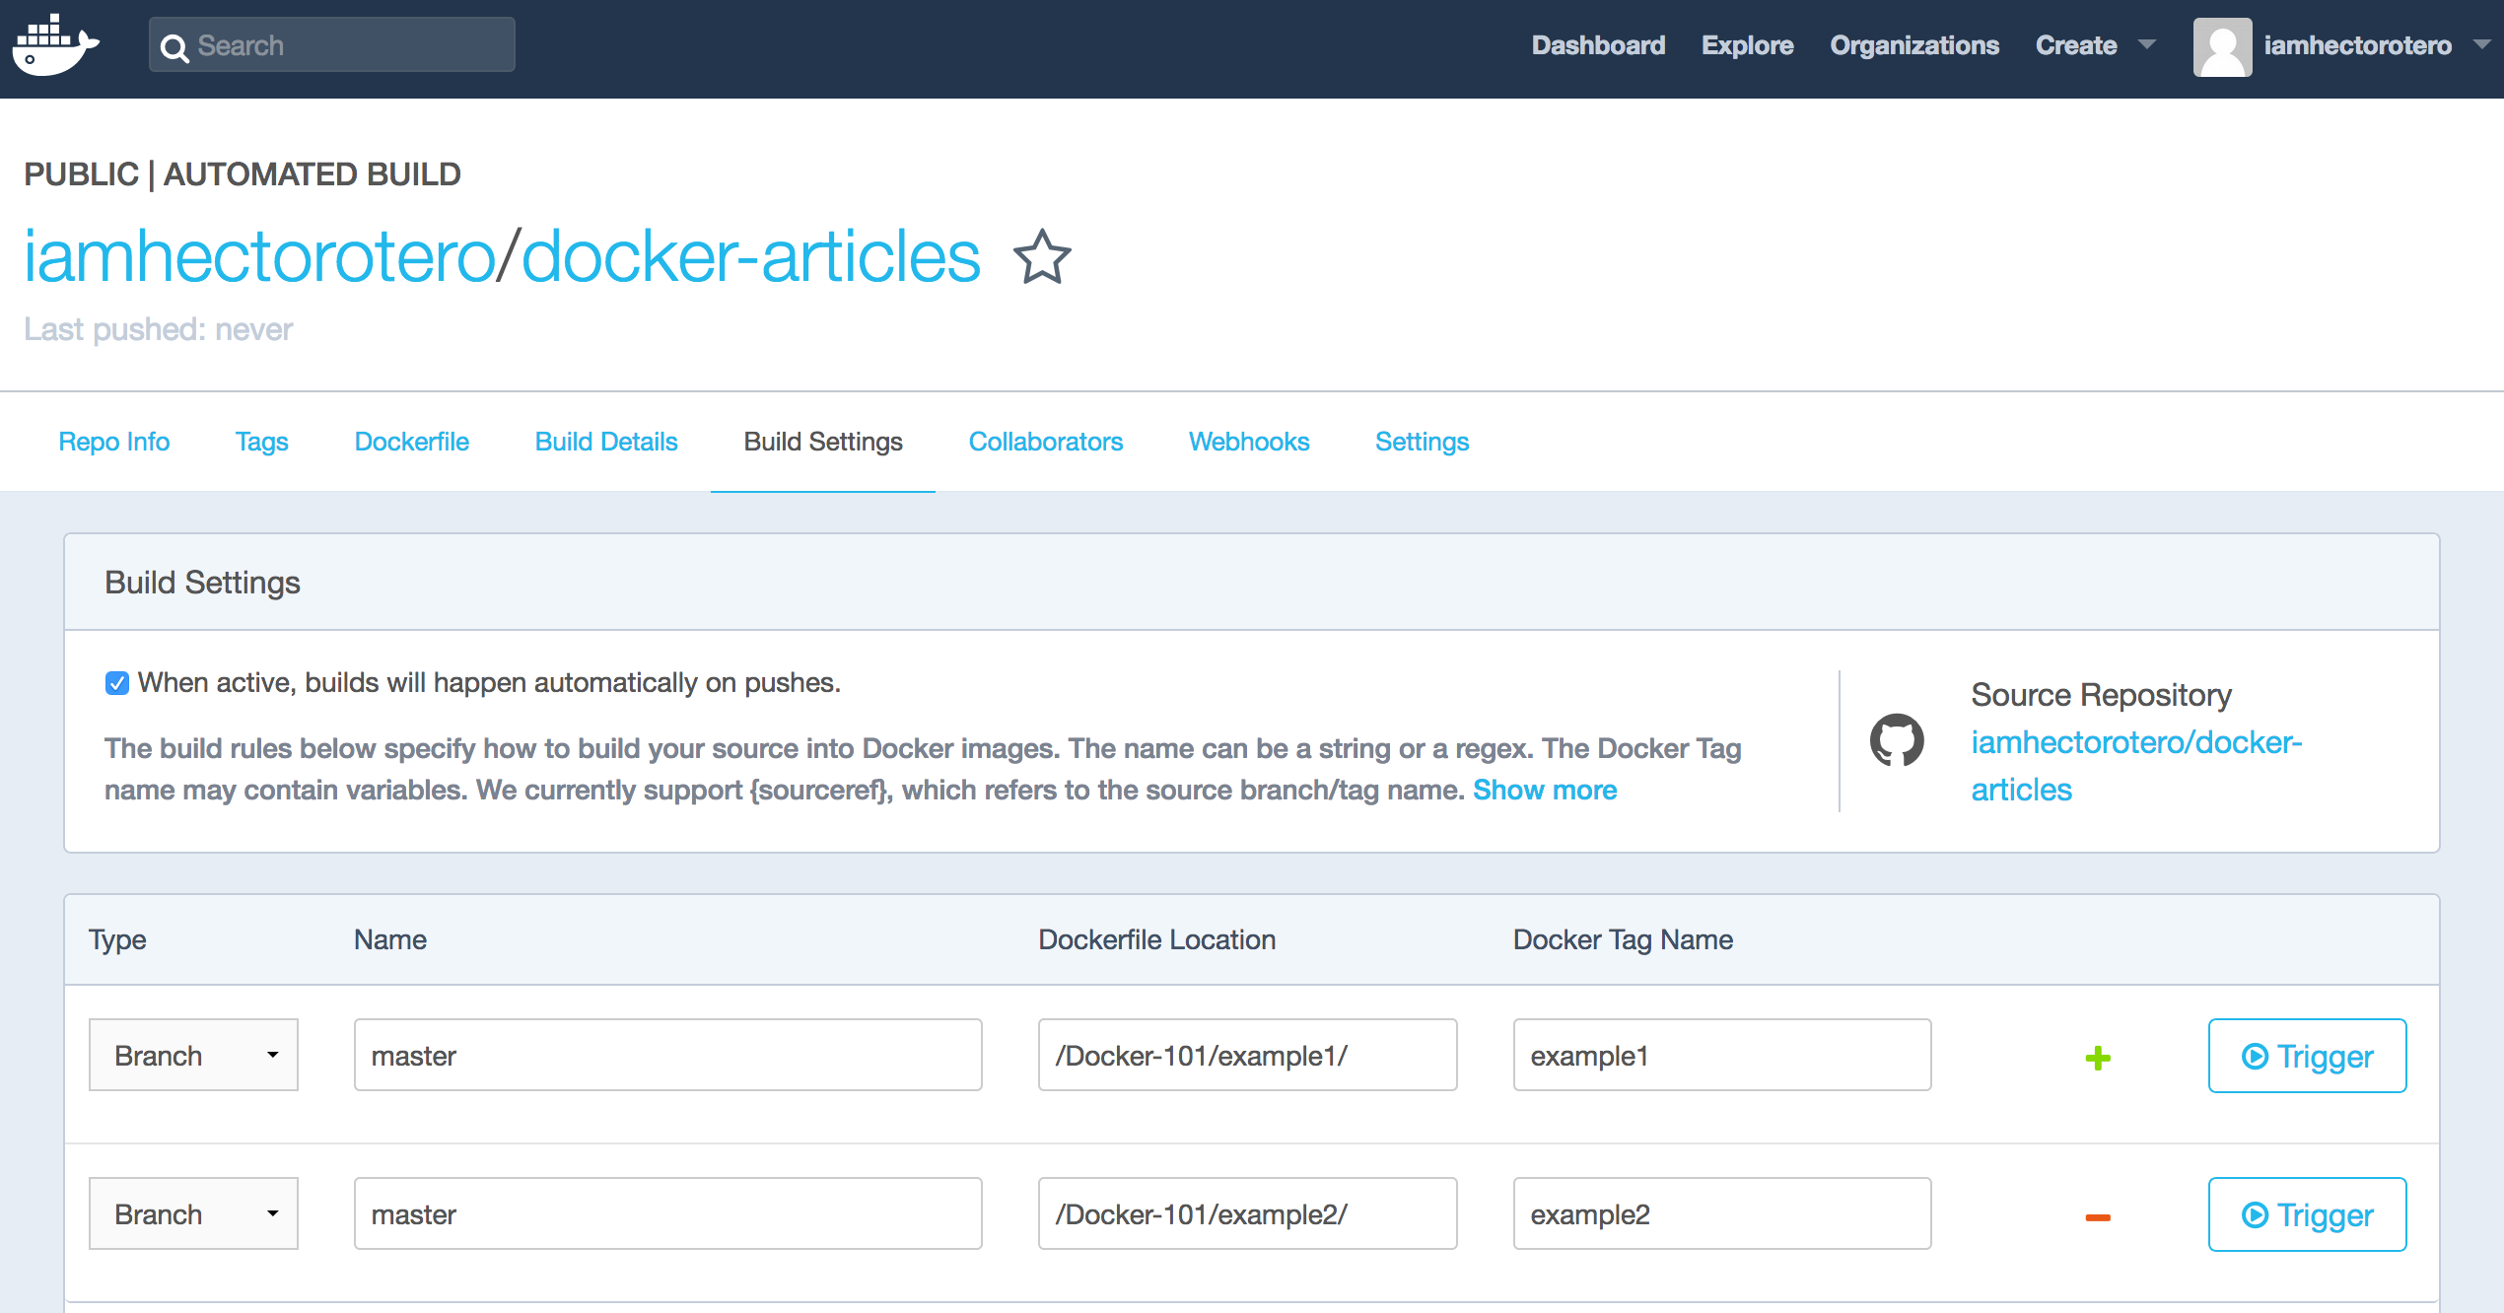The image size is (2504, 1313).
Task: Click the Last pushed: never text
Action: tap(158, 329)
